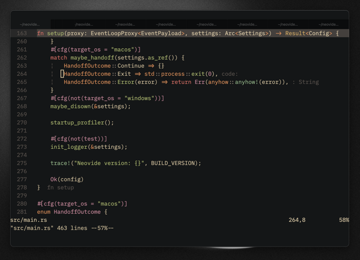Viewport: 360px width, 260px height.
Task: Click the 'anyhow!' macro invocation
Action: click(x=246, y=82)
